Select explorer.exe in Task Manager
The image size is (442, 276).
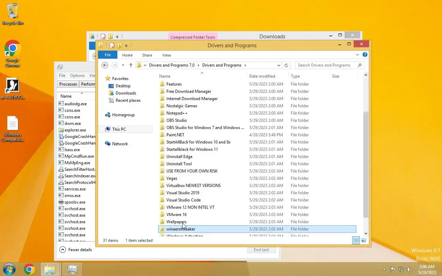pyautogui.click(x=75, y=130)
